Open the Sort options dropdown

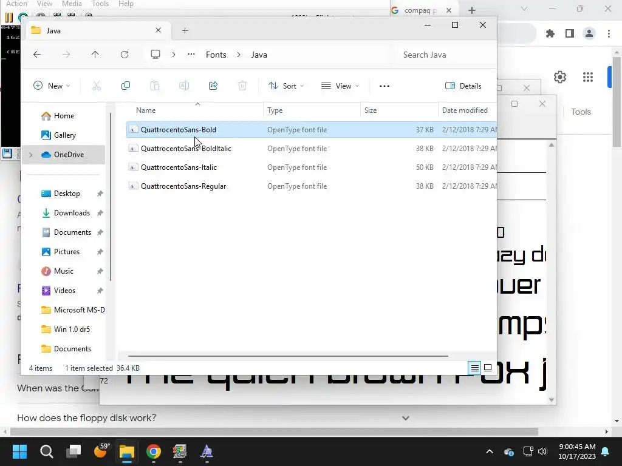tap(286, 86)
